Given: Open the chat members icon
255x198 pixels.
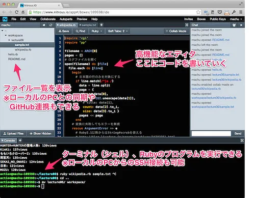Looking at the screenshot, I should pyautogui.click(x=234, y=25).
